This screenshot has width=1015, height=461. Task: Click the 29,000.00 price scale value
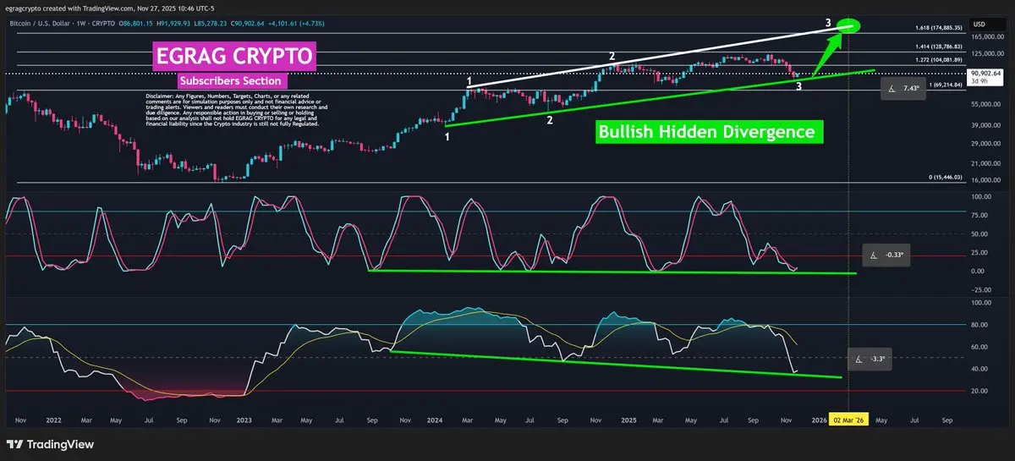pos(986,144)
